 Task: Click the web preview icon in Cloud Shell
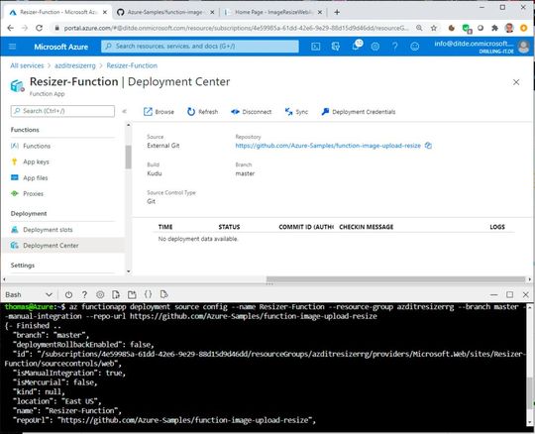(x=163, y=294)
